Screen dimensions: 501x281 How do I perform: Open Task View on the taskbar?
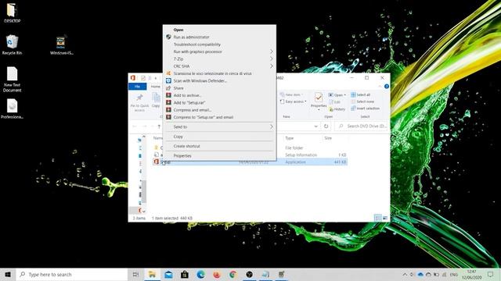click(x=135, y=274)
